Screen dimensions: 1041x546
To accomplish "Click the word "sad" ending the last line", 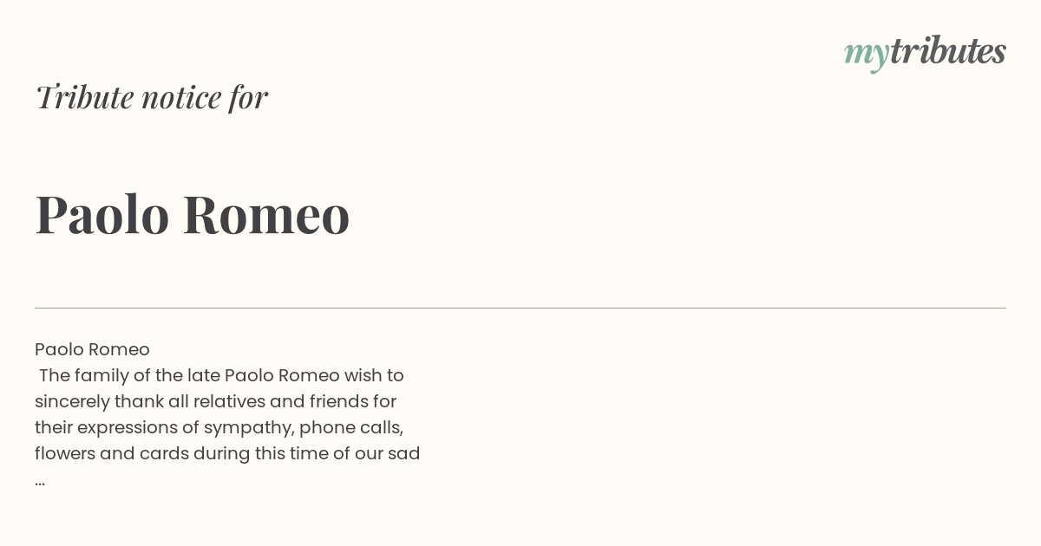I will [404, 453].
